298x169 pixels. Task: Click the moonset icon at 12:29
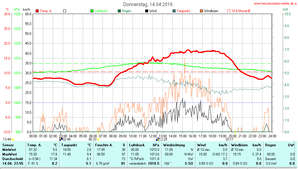(x=157, y=139)
